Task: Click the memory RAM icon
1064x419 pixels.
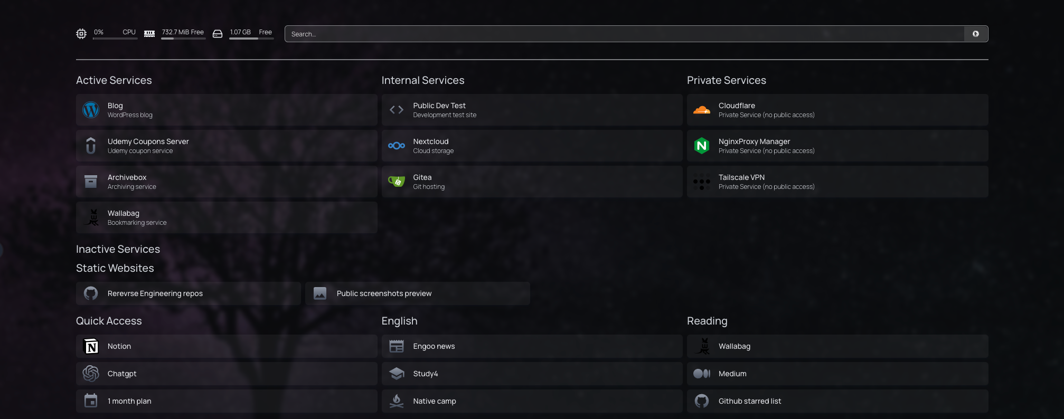Action: click(x=149, y=34)
